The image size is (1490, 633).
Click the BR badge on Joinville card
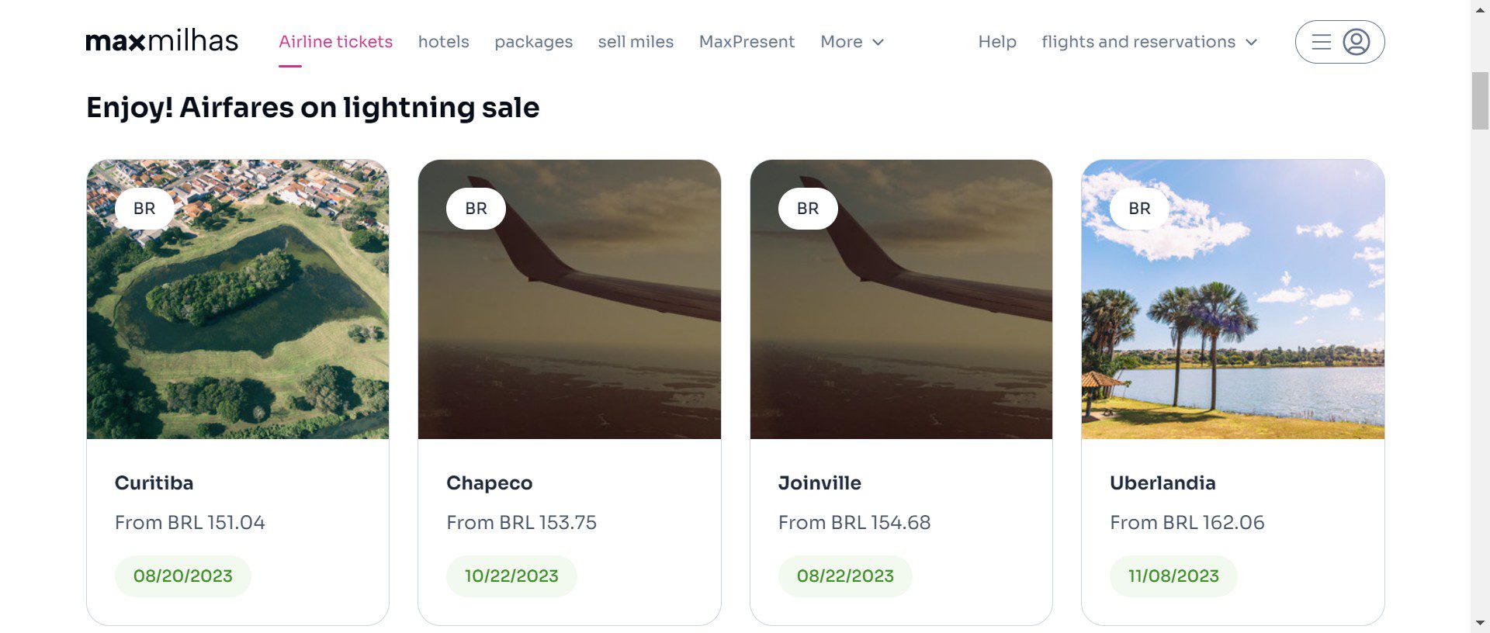tap(808, 209)
